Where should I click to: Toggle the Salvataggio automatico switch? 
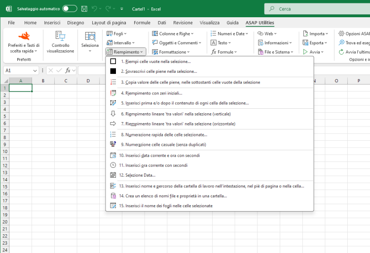pos(70,9)
